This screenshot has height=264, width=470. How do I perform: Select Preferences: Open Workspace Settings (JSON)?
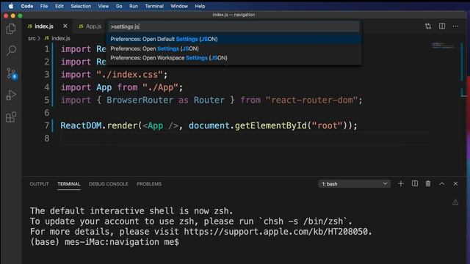234,58
